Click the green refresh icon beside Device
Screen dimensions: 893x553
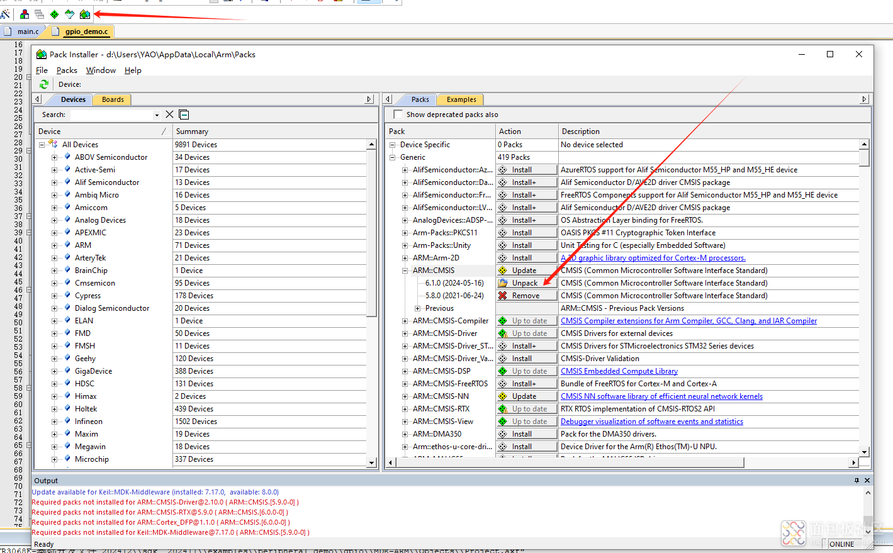pyautogui.click(x=44, y=84)
